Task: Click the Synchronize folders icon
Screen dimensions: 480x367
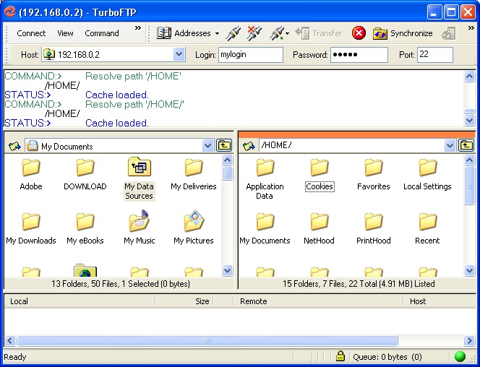Action: click(380, 33)
